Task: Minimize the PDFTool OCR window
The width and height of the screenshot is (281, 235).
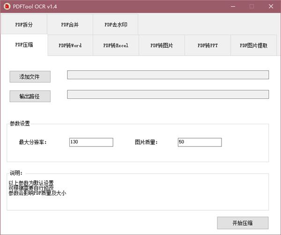Action: point(232,7)
